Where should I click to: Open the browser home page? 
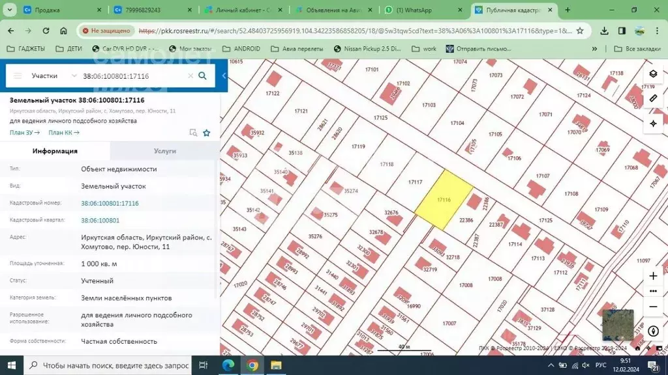pyautogui.click(x=63, y=31)
